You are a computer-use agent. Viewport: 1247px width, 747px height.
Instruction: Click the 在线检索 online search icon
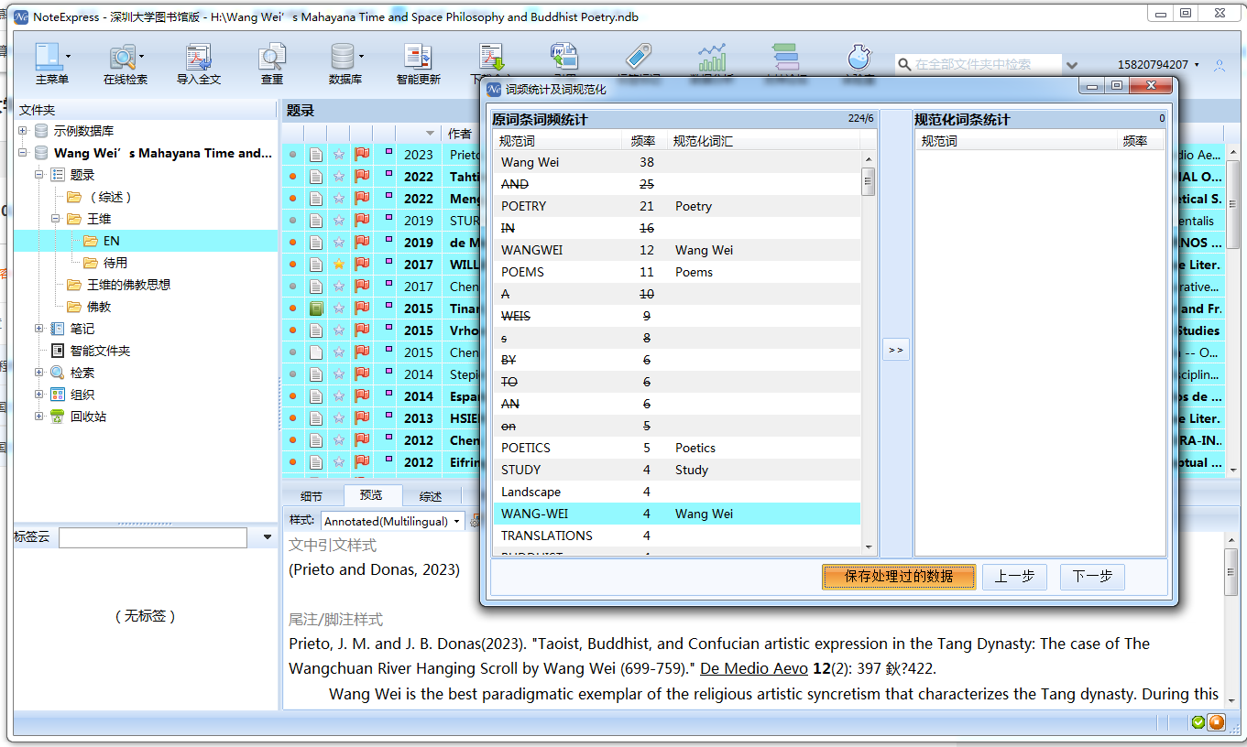point(122,58)
